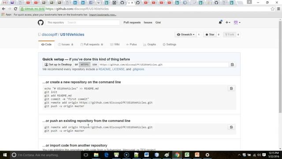The width and height of the screenshot is (282, 159).
Task: Reload the page with the refresh icon
Action: click(x=15, y=9)
